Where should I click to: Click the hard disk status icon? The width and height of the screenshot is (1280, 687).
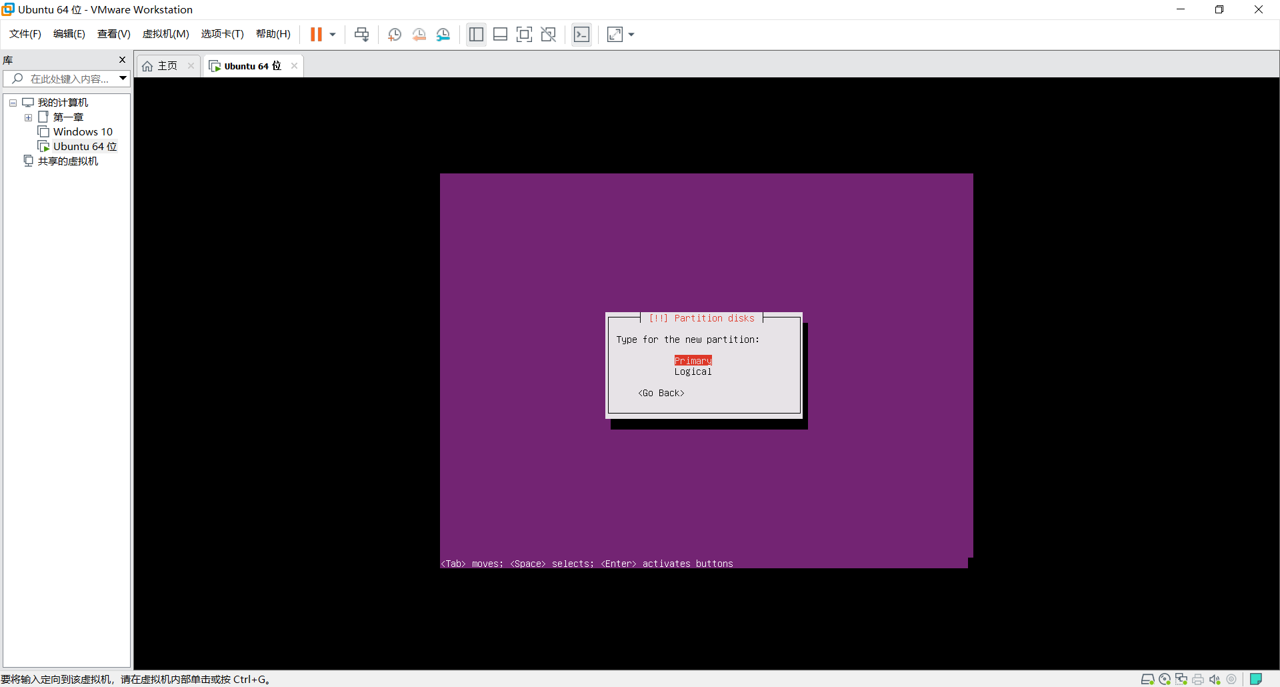[1147, 679]
